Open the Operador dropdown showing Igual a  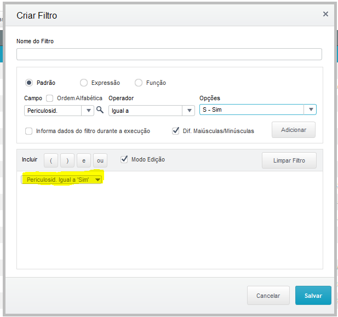189,111
